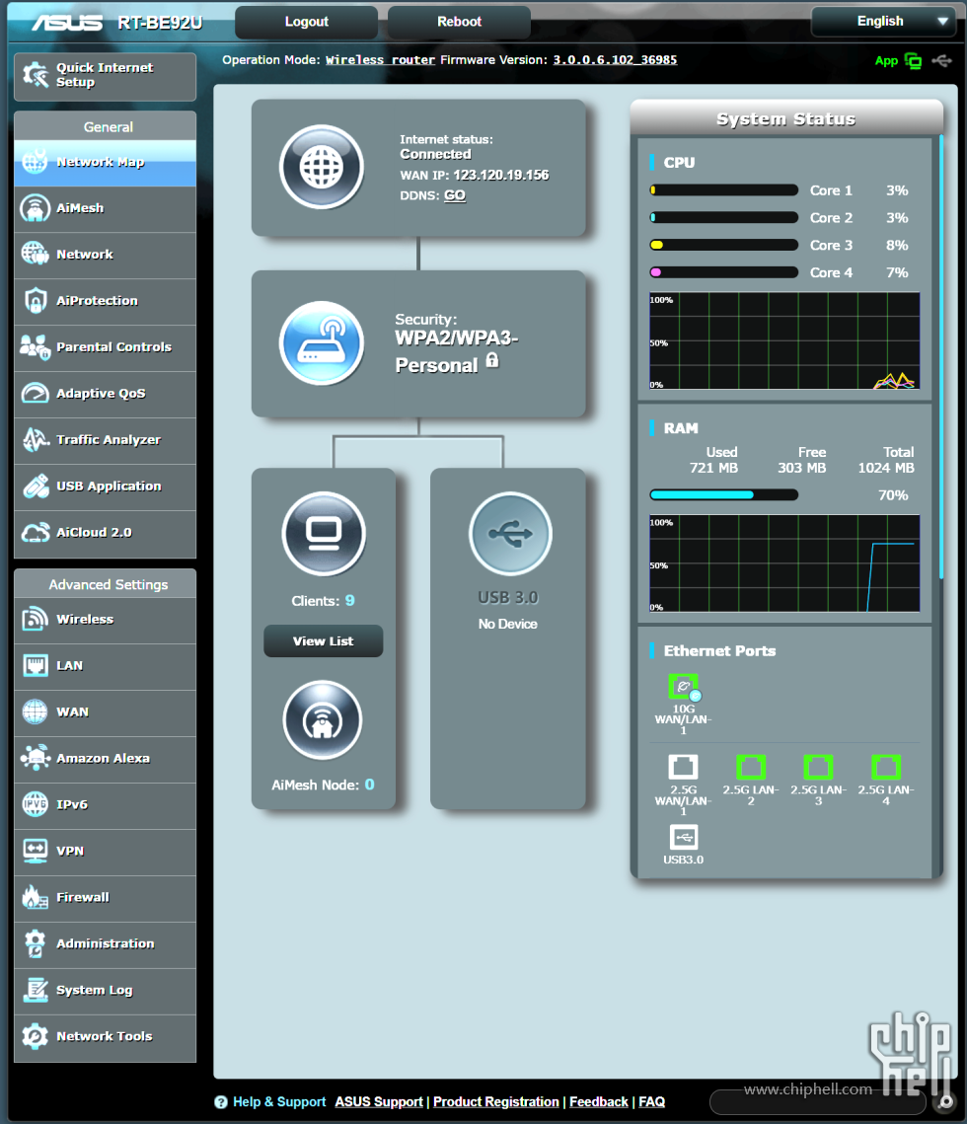Click the 2.5G WAN/LAN-1 port icon
Screen dimensions: 967x1124
(x=683, y=767)
